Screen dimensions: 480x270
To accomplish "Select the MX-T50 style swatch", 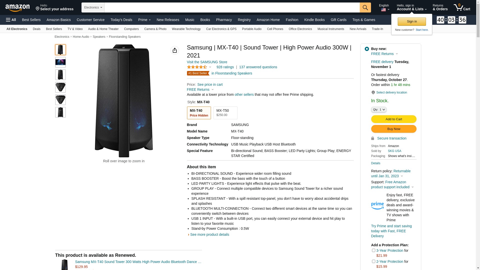I will 225,113.
